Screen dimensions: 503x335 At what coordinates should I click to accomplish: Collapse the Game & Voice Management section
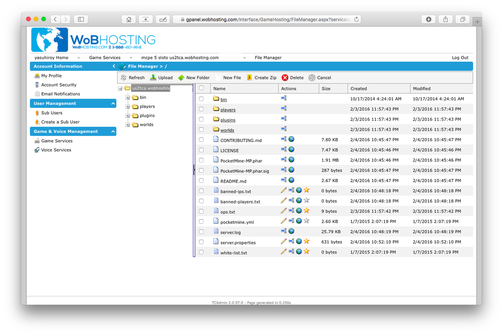[113, 131]
